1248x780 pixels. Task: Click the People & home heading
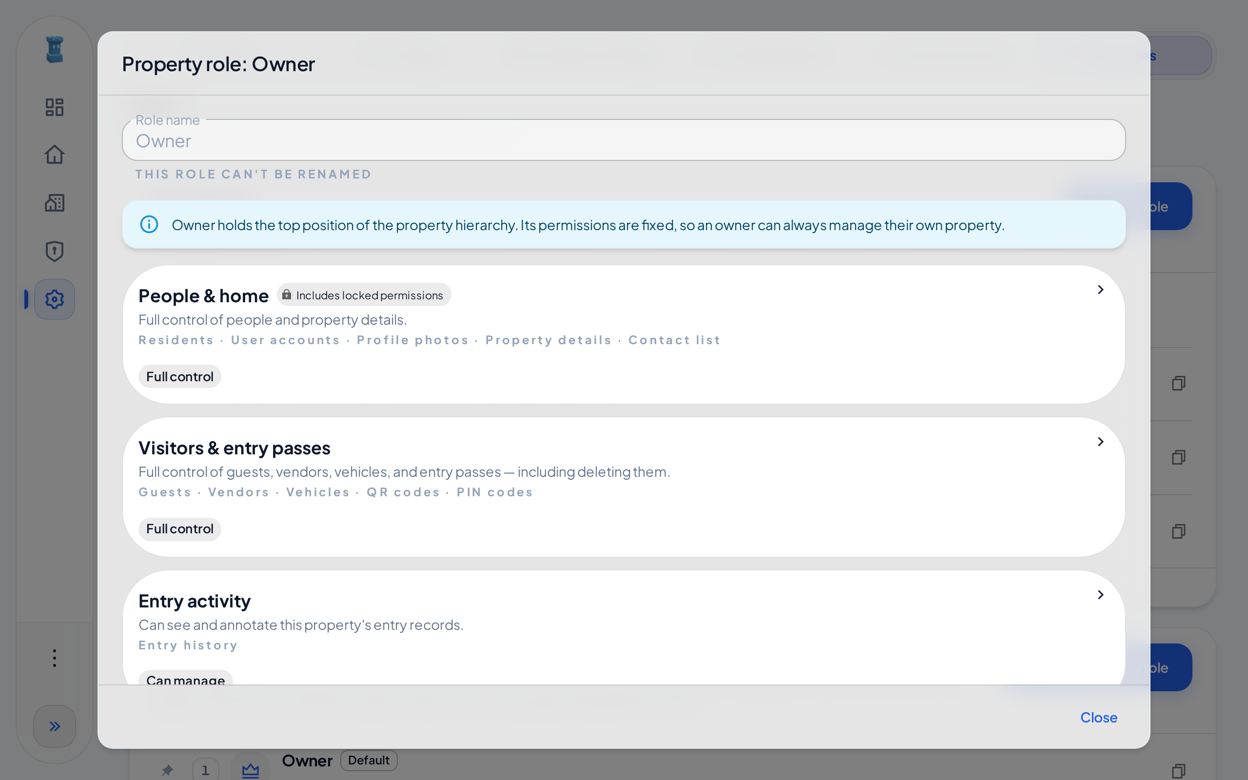[203, 295]
